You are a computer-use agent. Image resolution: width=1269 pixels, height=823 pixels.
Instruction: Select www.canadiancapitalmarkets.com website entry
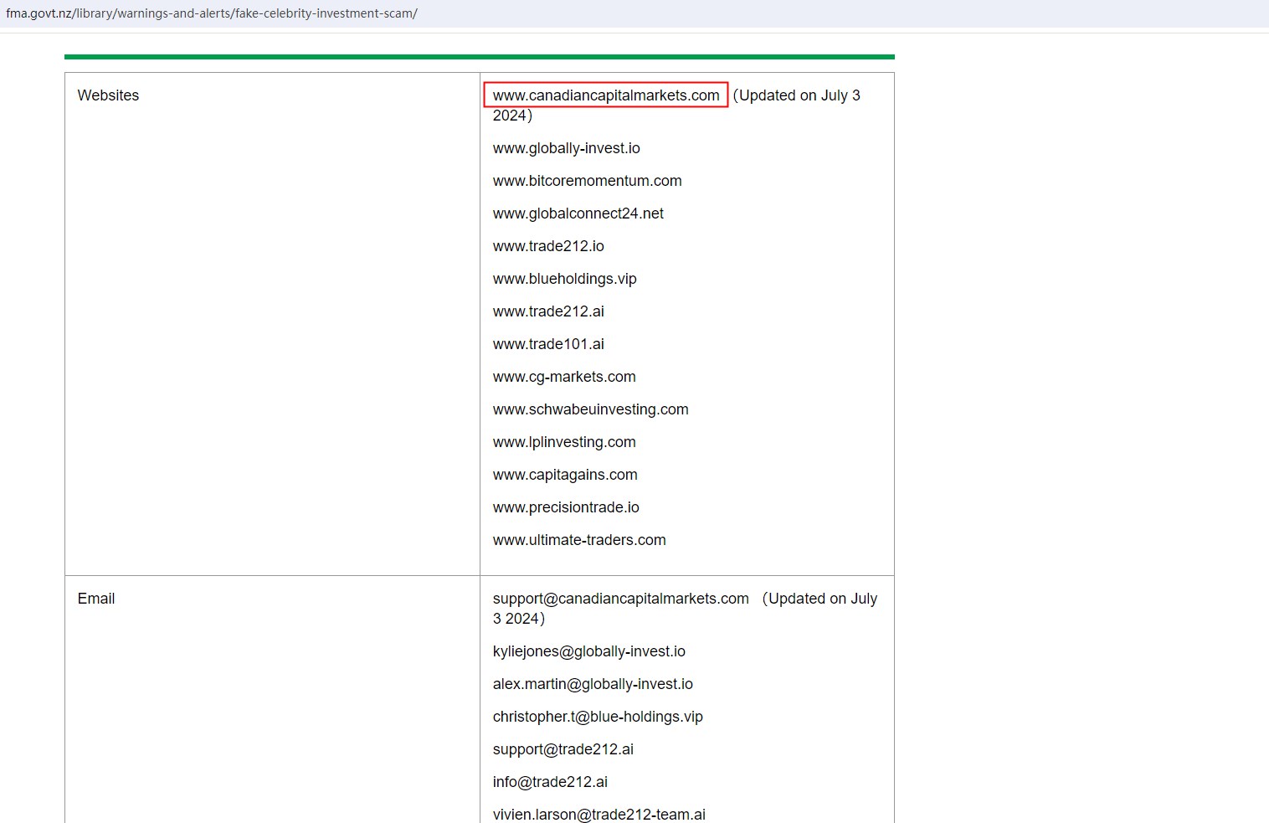click(606, 95)
